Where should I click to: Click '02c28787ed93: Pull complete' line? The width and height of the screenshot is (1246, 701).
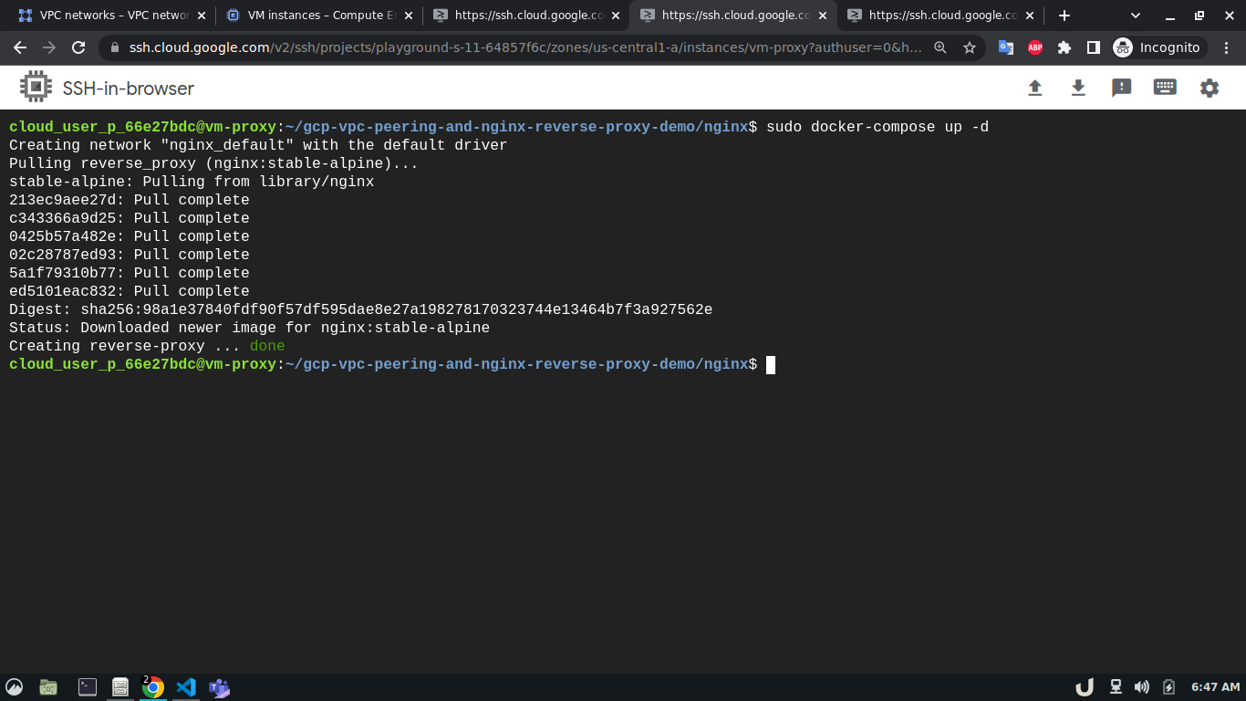click(130, 255)
